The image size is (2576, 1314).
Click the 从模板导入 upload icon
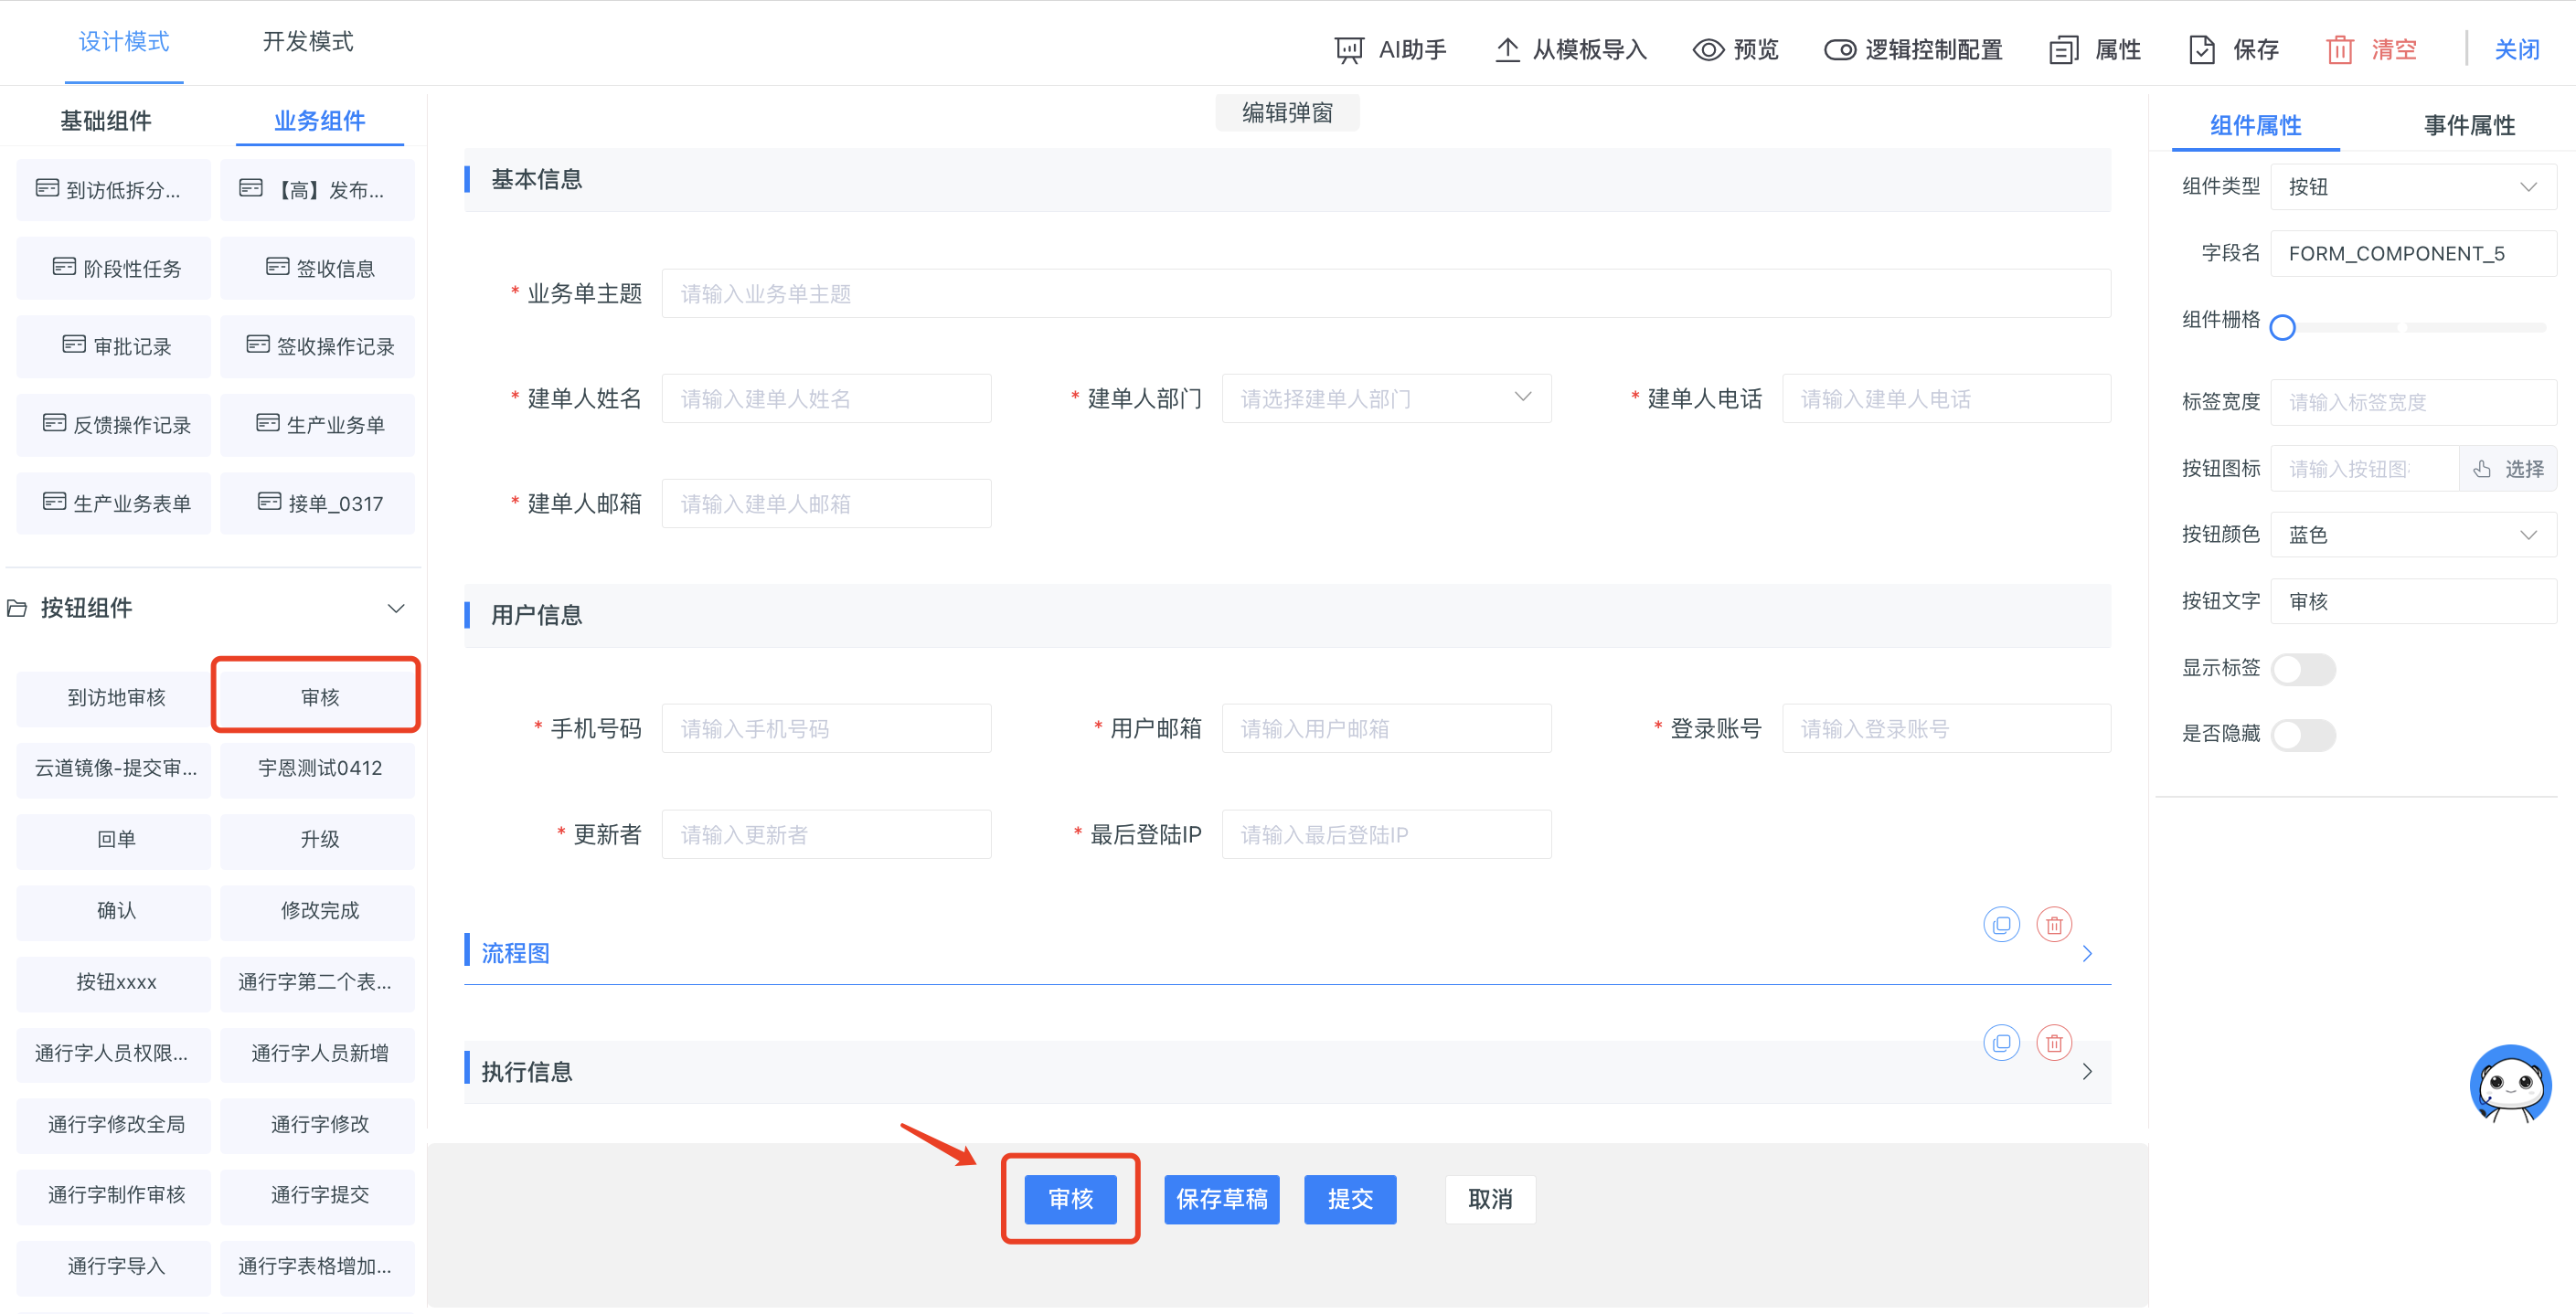pos(1507,49)
